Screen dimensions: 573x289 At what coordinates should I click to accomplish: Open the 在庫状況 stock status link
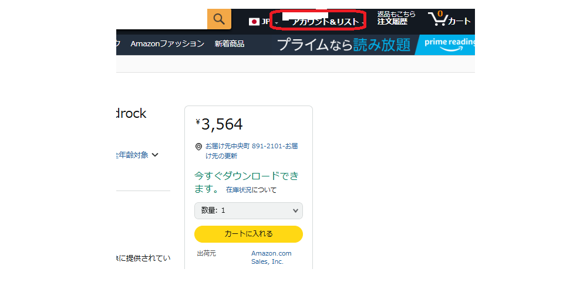point(238,190)
